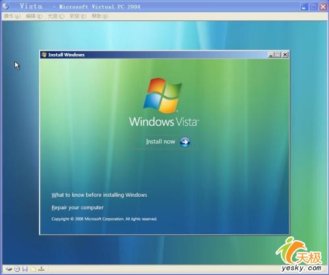Open the 操作(A) Action menu

13,16
